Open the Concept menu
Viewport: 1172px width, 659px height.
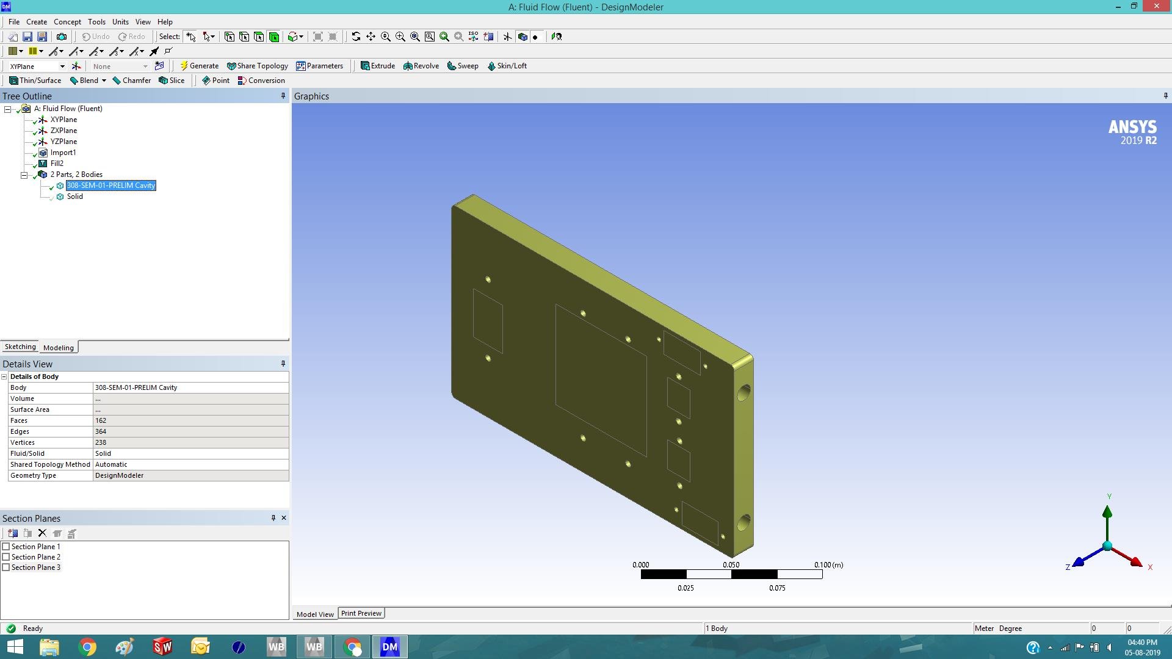pyautogui.click(x=67, y=22)
